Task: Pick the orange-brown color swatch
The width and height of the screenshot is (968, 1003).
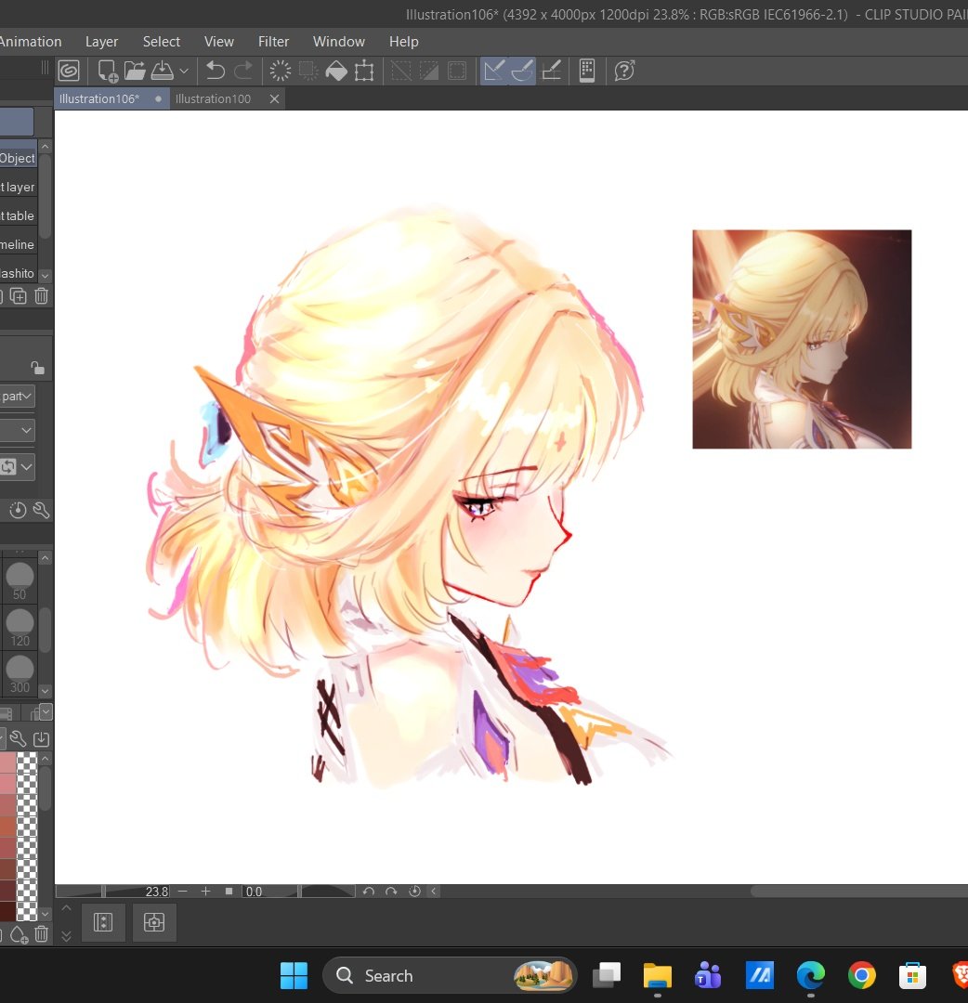Action: [x=7, y=826]
